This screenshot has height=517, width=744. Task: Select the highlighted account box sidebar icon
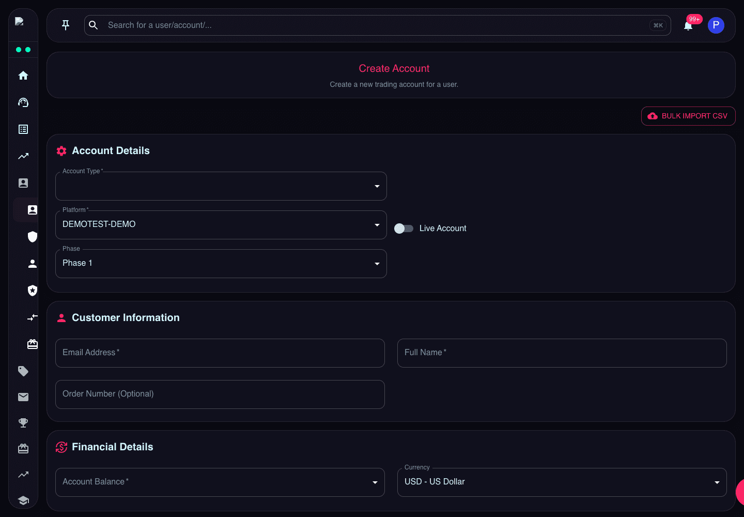click(x=33, y=210)
